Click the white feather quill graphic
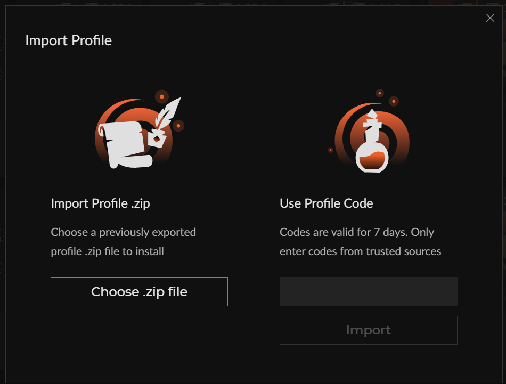 click(167, 112)
